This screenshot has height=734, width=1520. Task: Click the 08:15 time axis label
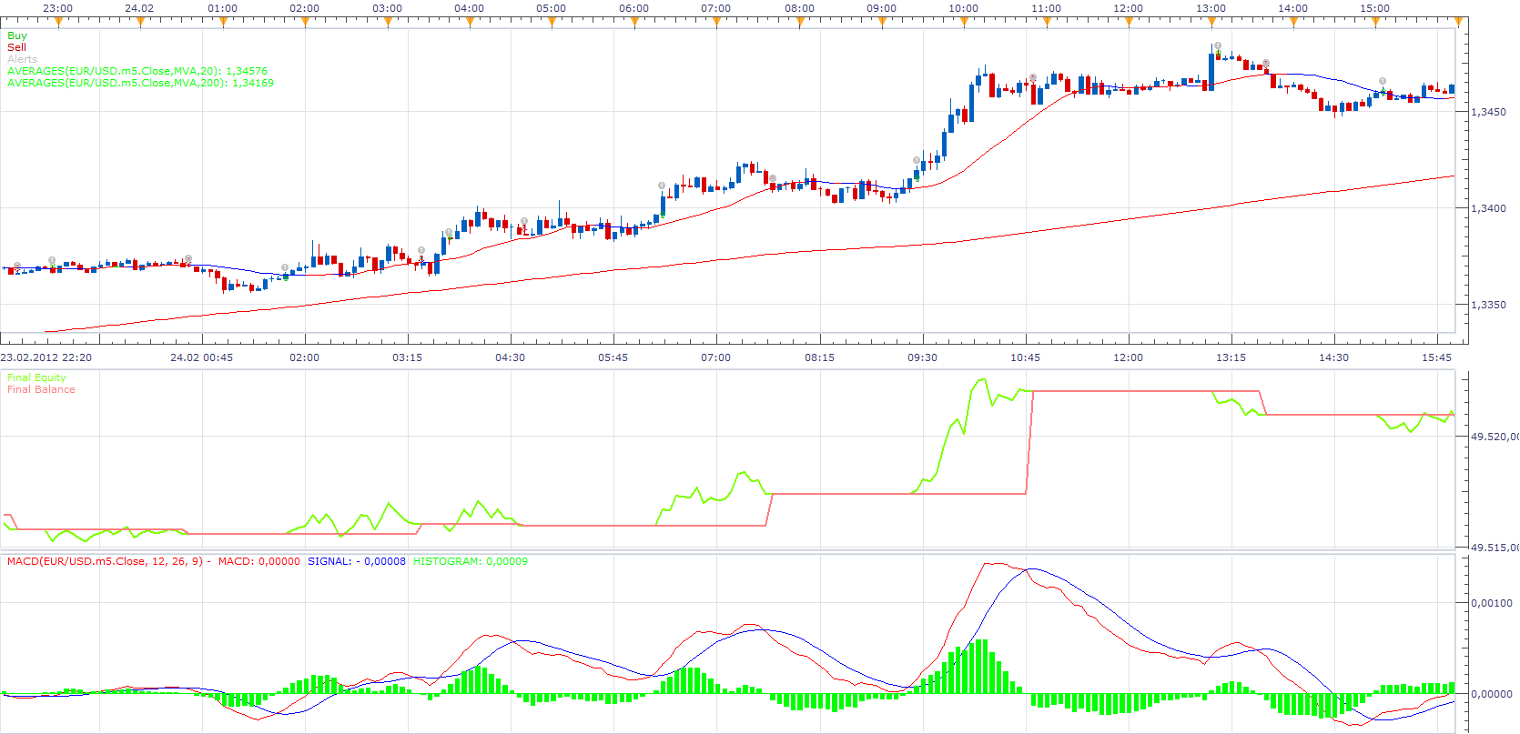[x=819, y=357]
